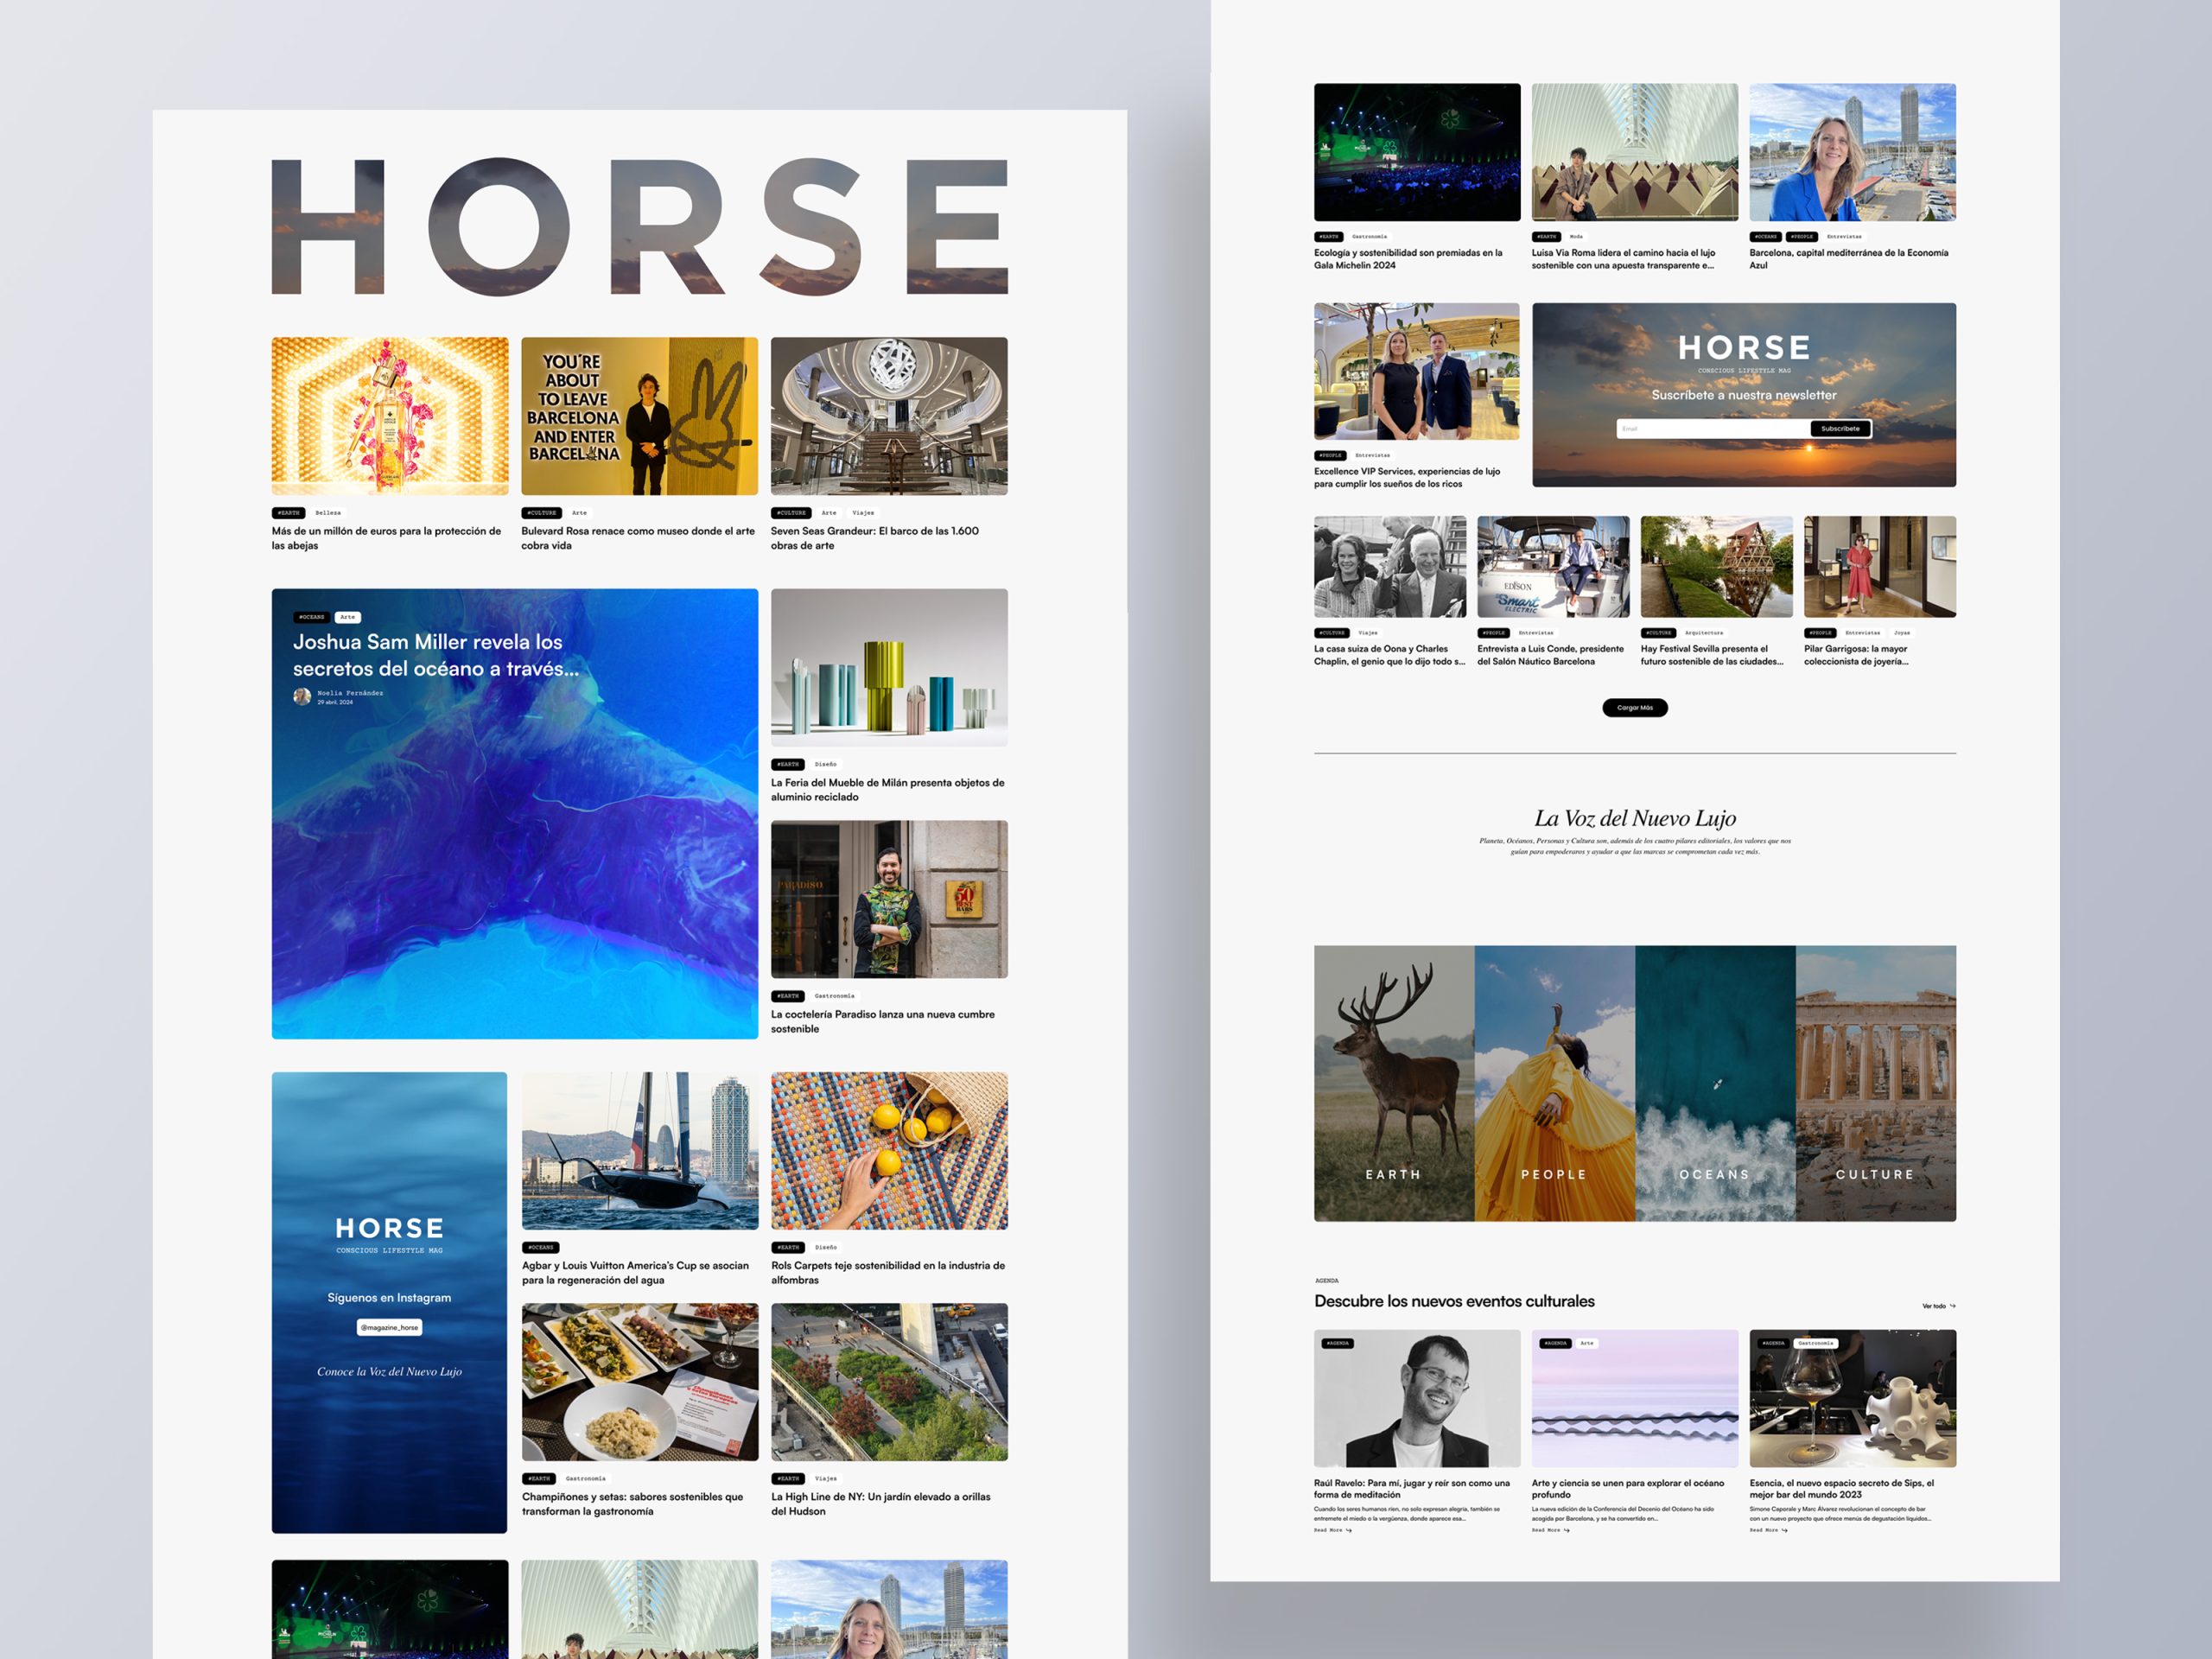The width and height of the screenshot is (2212, 1659).
Task: Select the OCEANS category panel
Action: pos(1715,1083)
